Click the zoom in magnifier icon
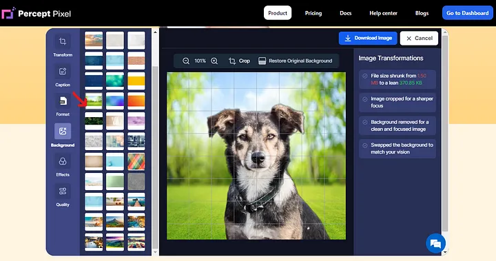Viewport: 496px width, 261px height. click(214, 61)
